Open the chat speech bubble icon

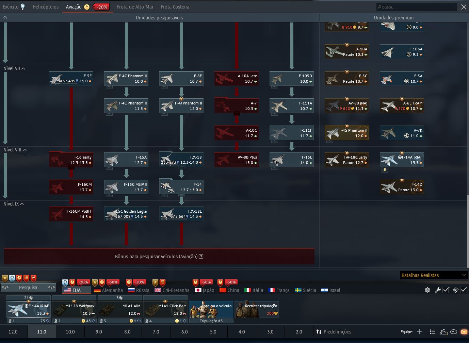(x=454, y=332)
